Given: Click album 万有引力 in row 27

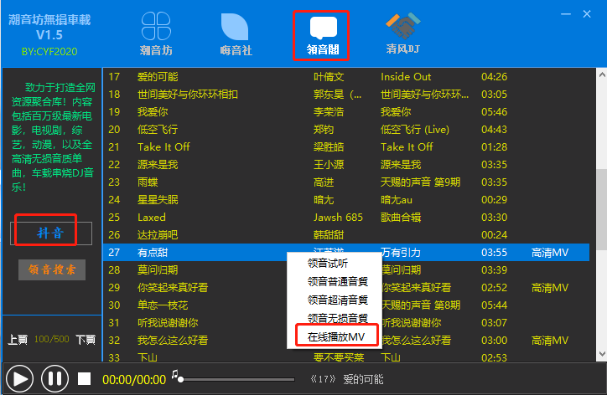Looking at the screenshot, I should pos(401,253).
